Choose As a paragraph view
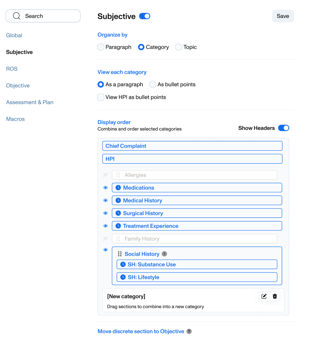The height and width of the screenshot is (338, 313). click(100, 84)
